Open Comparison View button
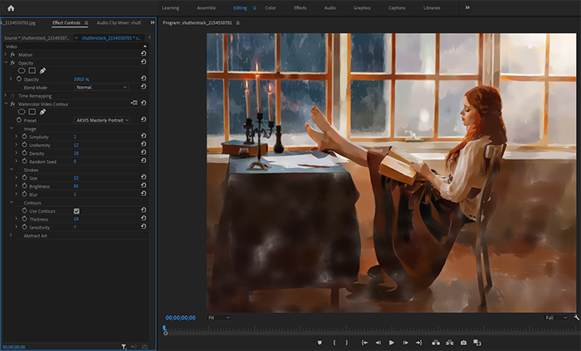This screenshot has width=581, height=351. tap(477, 343)
